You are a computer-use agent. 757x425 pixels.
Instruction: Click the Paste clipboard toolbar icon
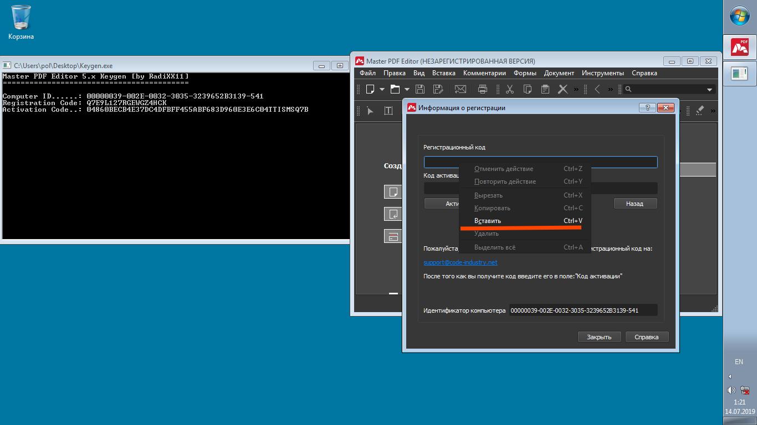click(x=545, y=89)
